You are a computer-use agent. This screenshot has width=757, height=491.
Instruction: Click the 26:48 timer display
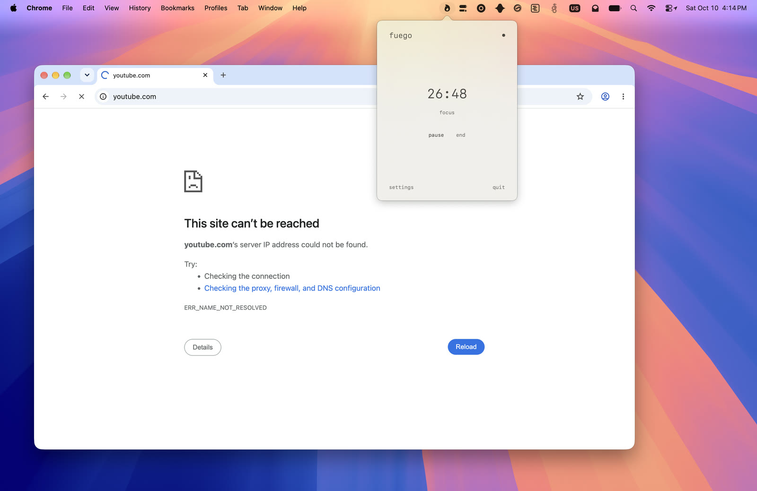tap(447, 94)
